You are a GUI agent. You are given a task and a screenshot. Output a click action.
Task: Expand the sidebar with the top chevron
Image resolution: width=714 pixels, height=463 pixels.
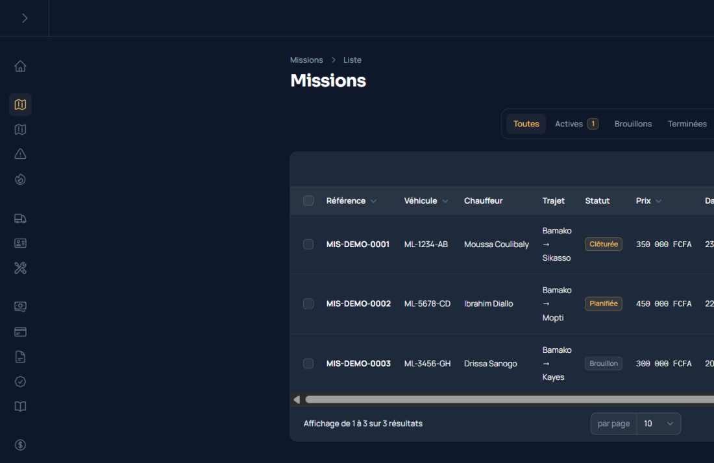[25, 18]
